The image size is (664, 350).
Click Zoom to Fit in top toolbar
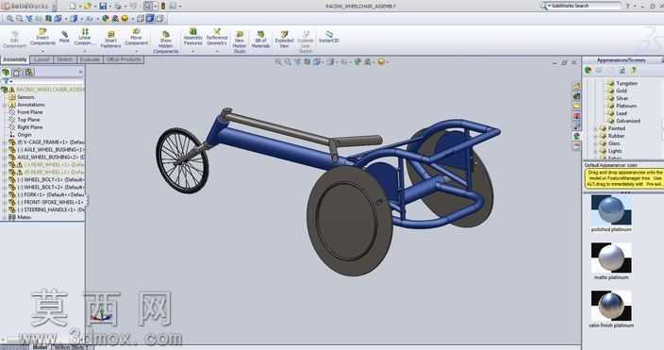[x=9, y=19]
